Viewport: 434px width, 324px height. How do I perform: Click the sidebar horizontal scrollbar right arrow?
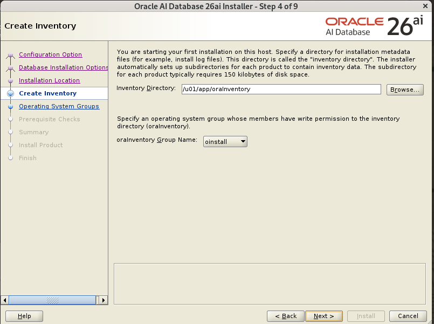(104, 300)
